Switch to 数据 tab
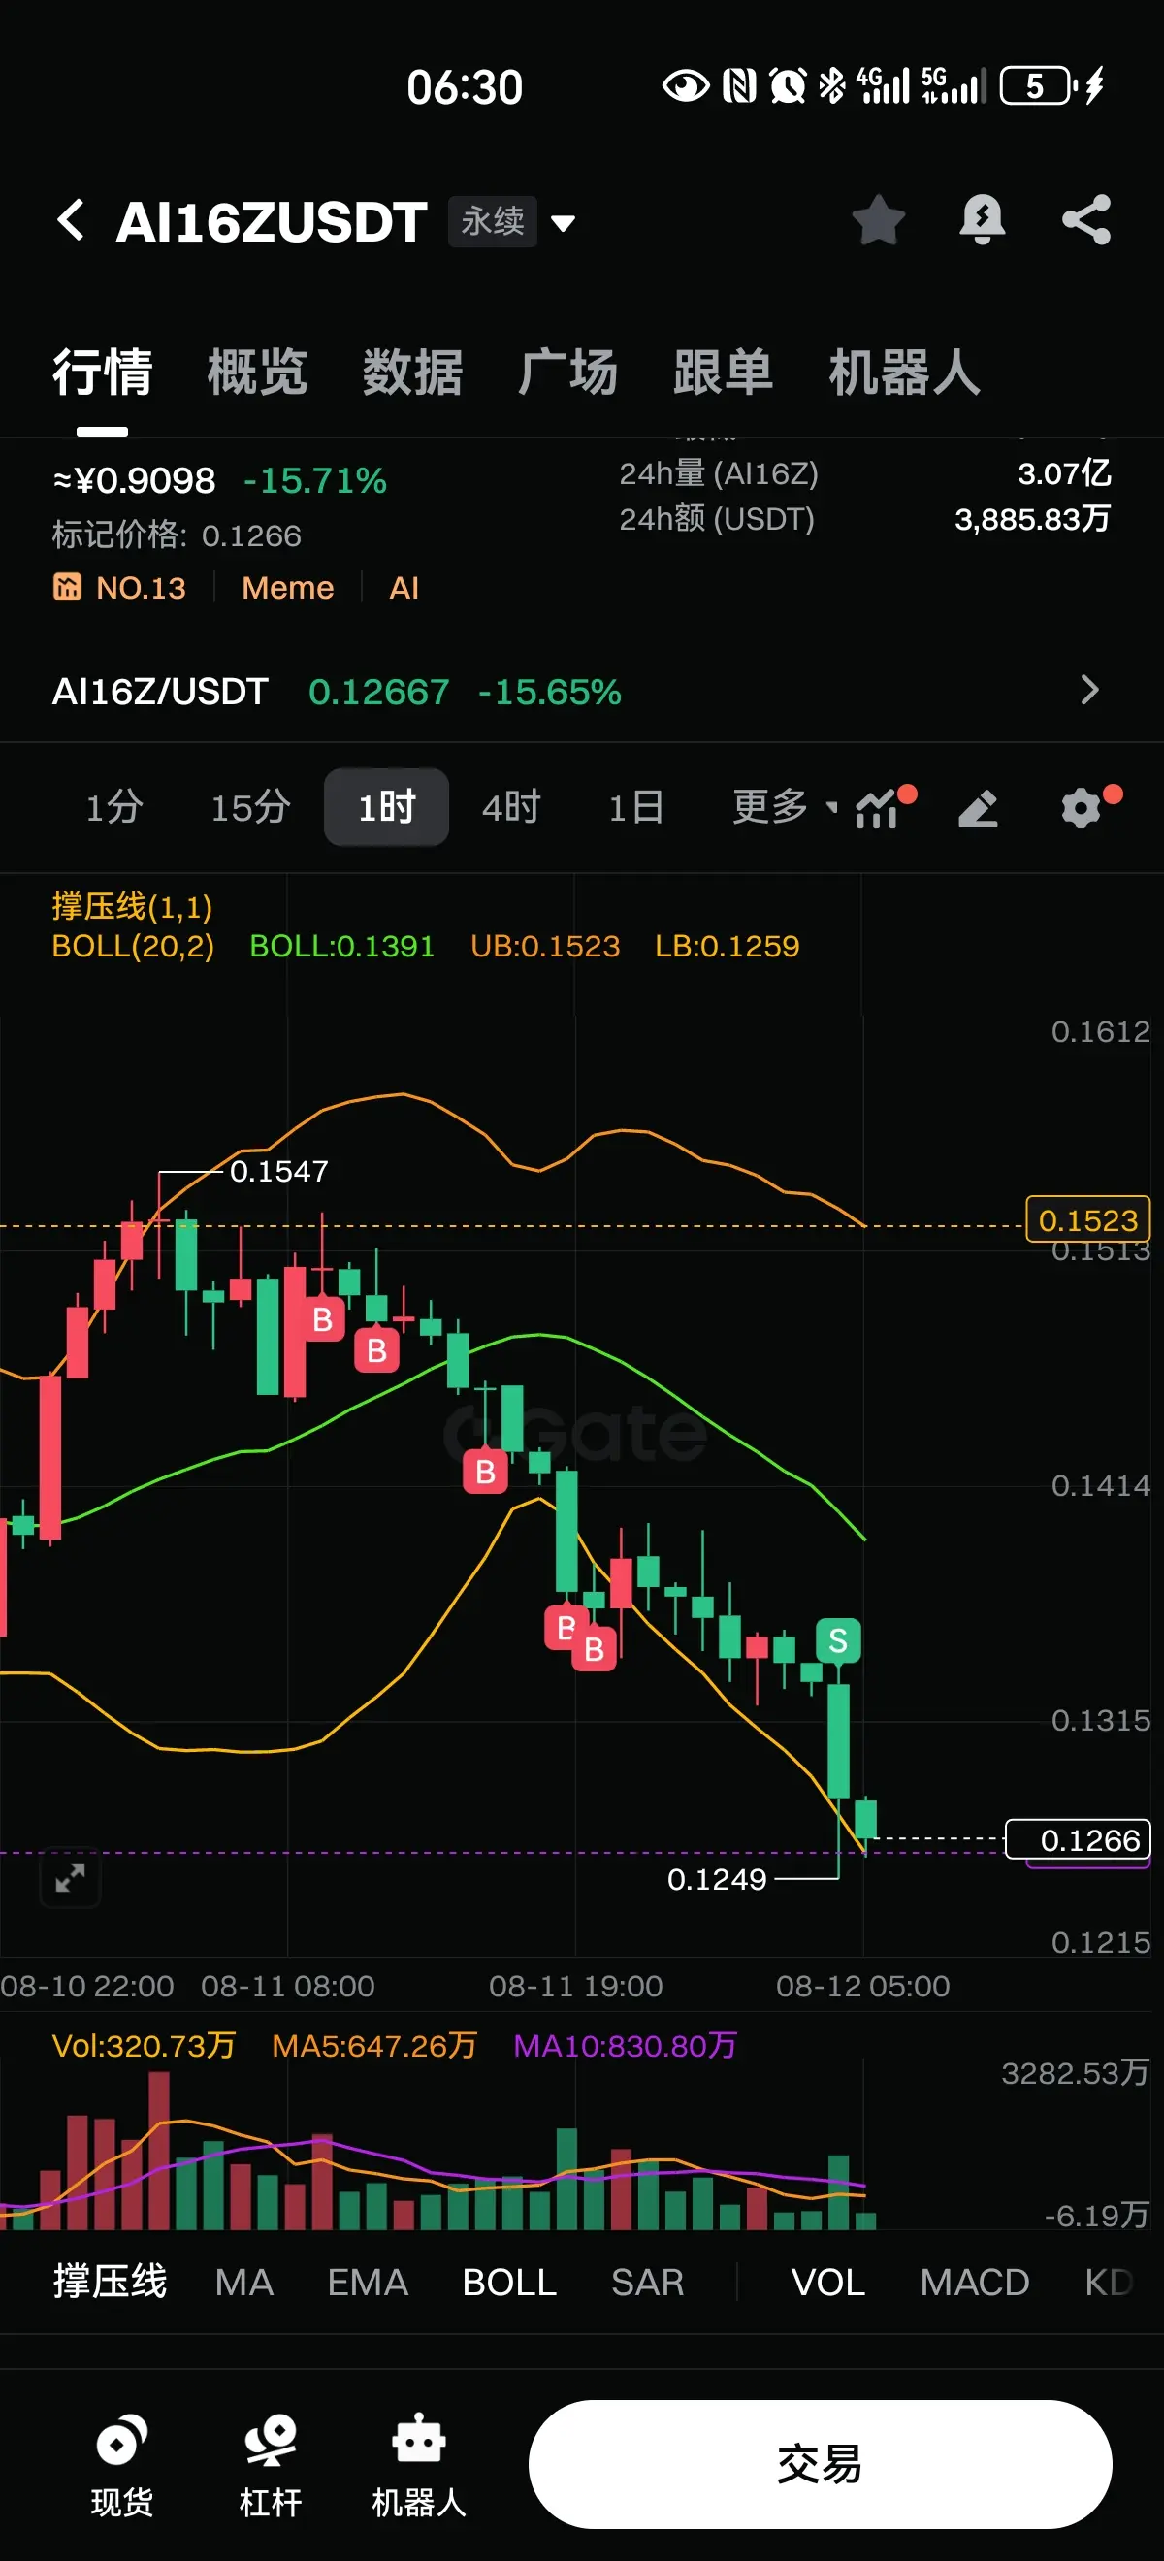The image size is (1164, 2561). click(412, 373)
